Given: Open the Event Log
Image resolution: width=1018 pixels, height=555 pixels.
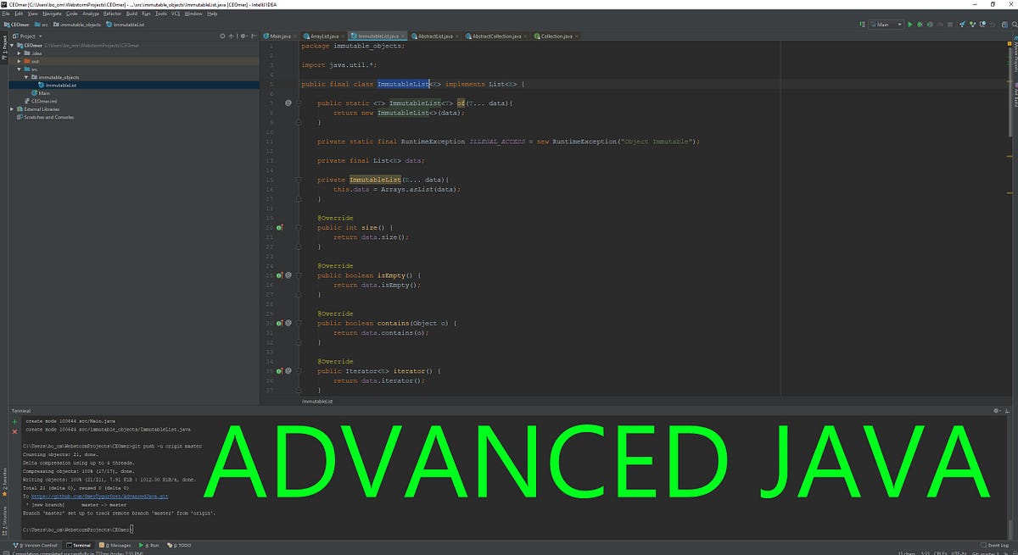Looking at the screenshot, I should pos(994,545).
